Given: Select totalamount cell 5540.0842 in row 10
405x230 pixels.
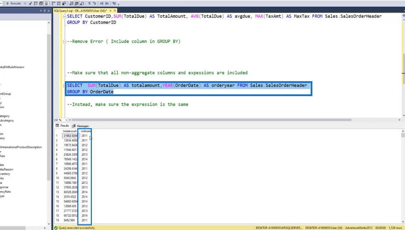Looking at the screenshot, I should point(70,178).
